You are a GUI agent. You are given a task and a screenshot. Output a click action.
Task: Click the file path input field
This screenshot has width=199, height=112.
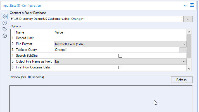tap(96, 19)
